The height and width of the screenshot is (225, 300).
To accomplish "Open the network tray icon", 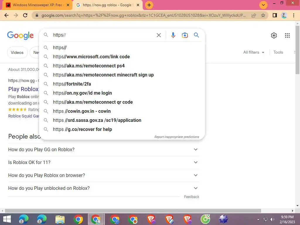I will tap(265, 219).
